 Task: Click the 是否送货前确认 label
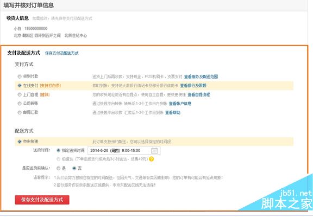36,168
